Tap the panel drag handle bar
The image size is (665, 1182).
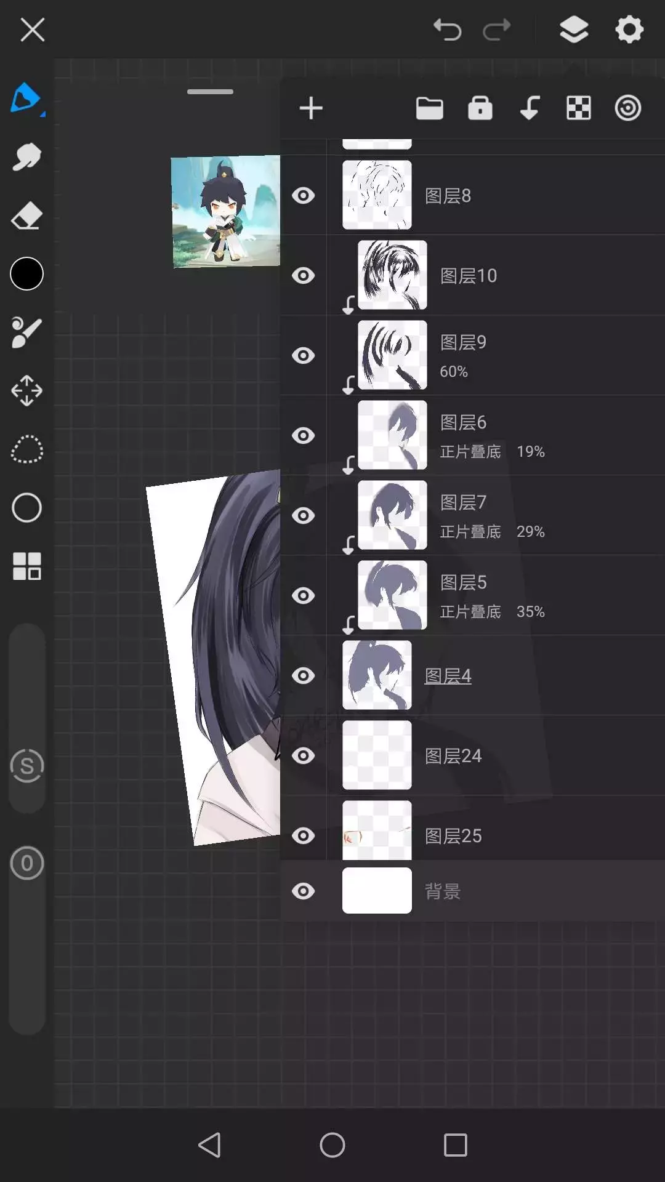point(210,92)
